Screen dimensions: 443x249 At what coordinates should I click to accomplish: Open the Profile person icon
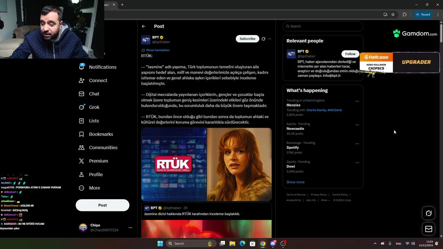(x=82, y=174)
